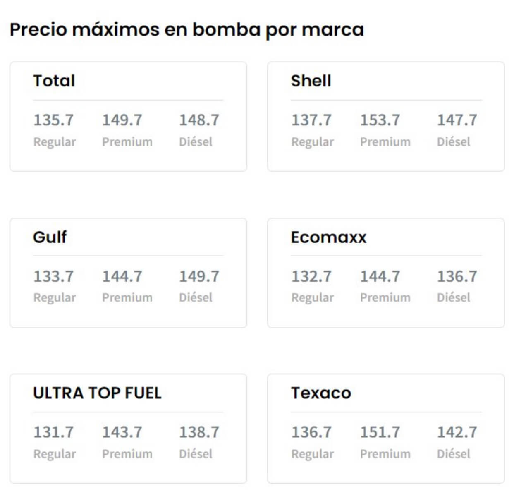
Task: Click Ecomaxx's Diésel price 136.7
Action: tap(457, 276)
